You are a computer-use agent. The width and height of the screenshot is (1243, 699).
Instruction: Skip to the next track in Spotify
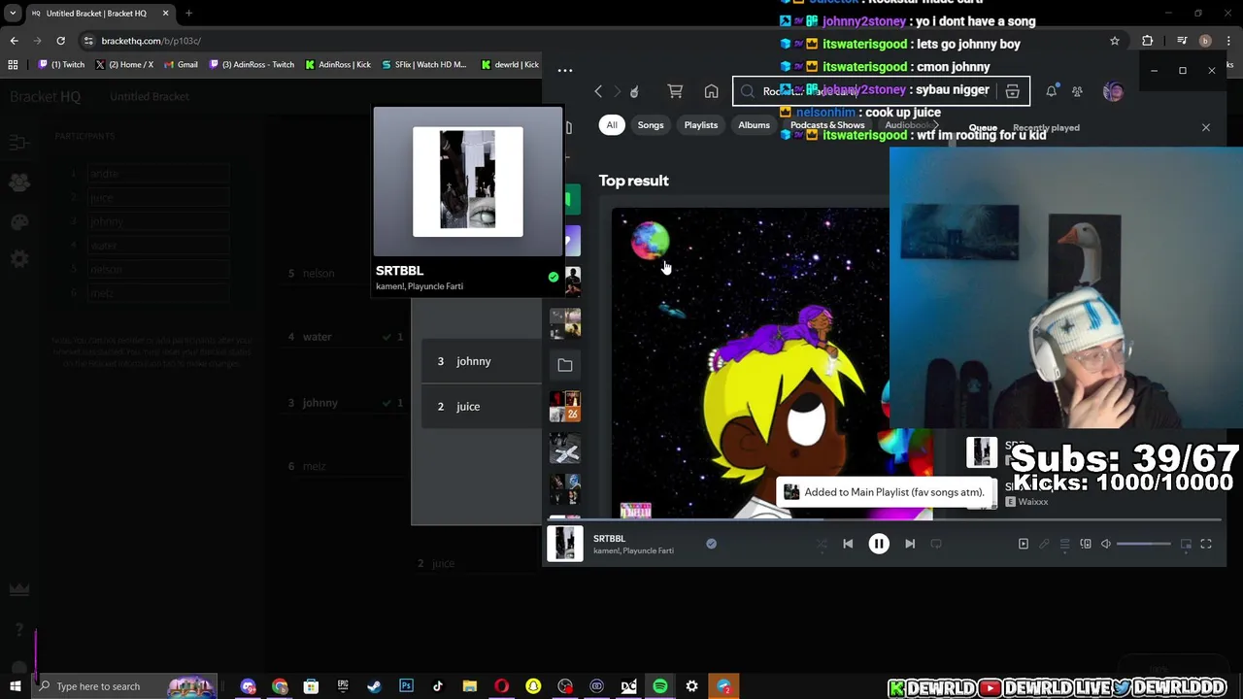coord(910,544)
